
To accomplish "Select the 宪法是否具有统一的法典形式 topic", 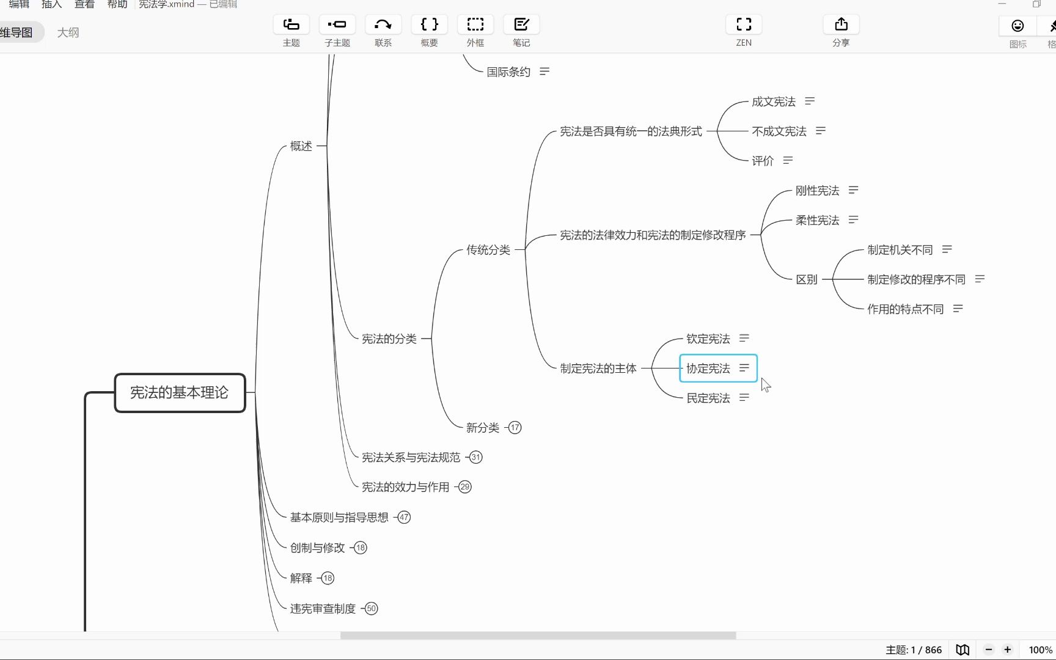I will click(631, 131).
